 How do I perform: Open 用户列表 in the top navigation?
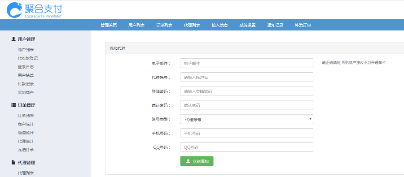point(136,25)
